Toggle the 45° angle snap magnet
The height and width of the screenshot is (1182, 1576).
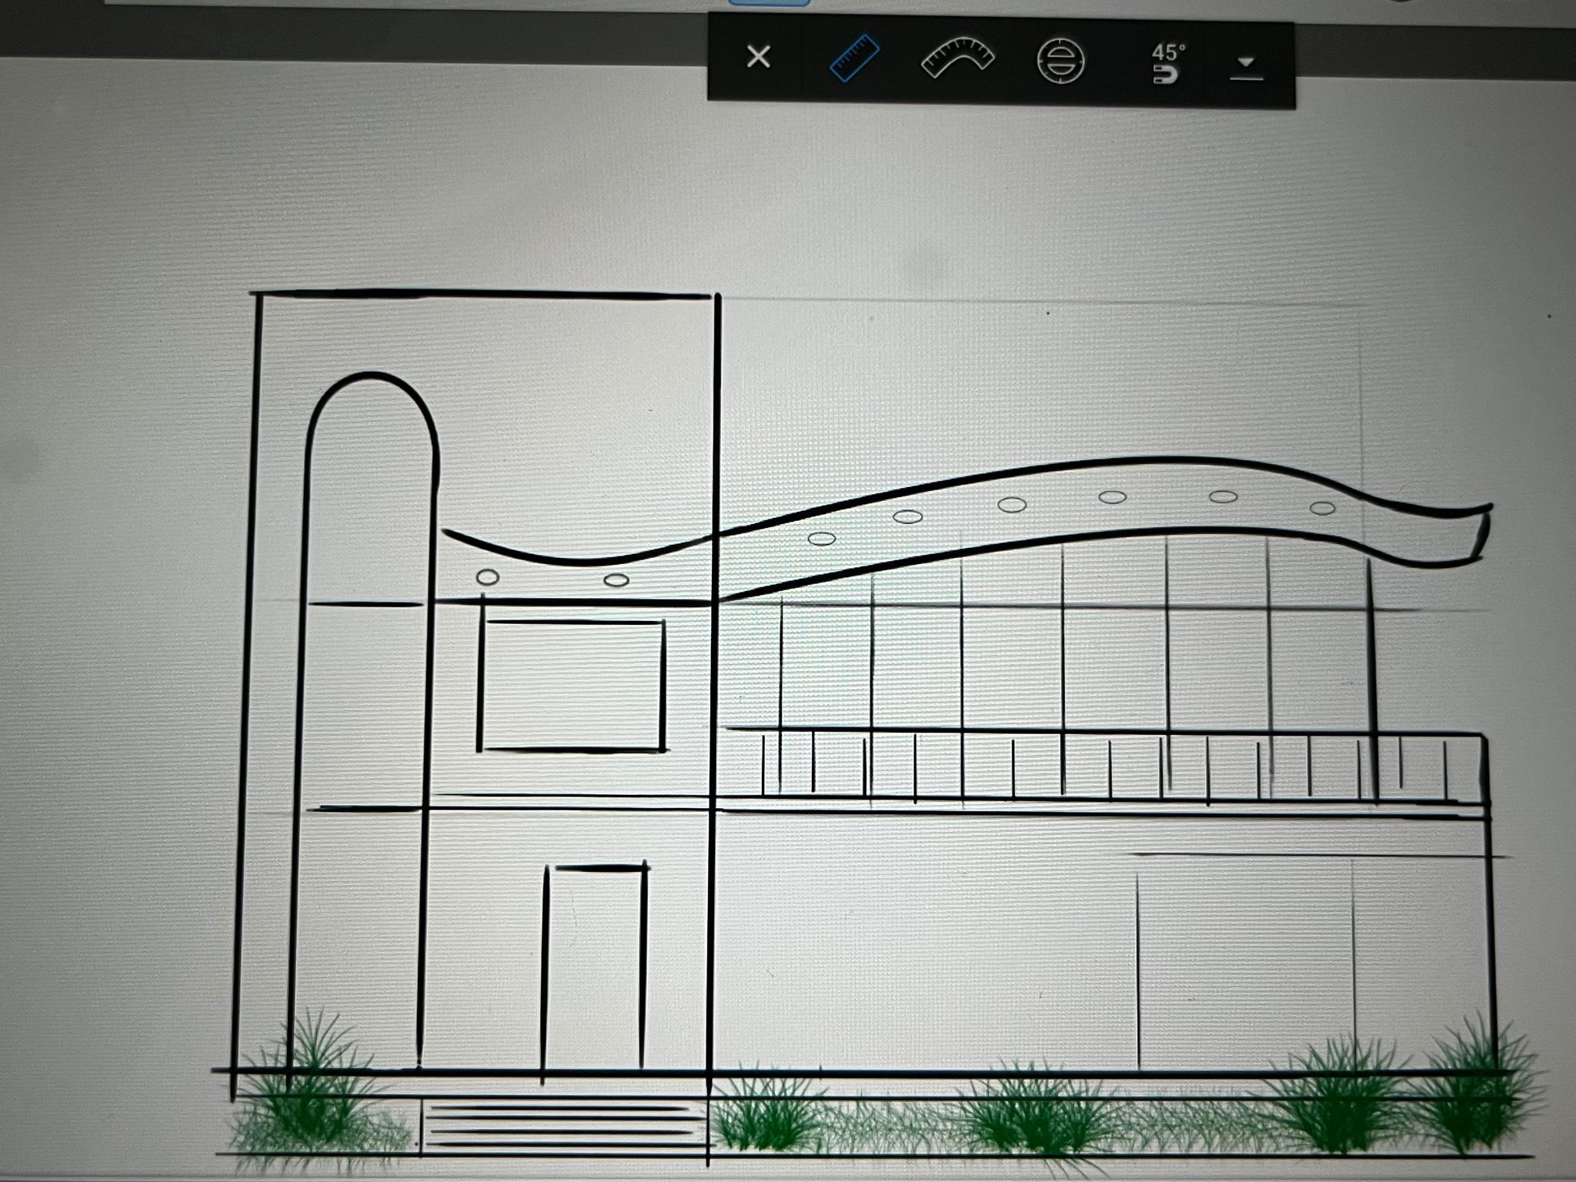coord(1167,63)
